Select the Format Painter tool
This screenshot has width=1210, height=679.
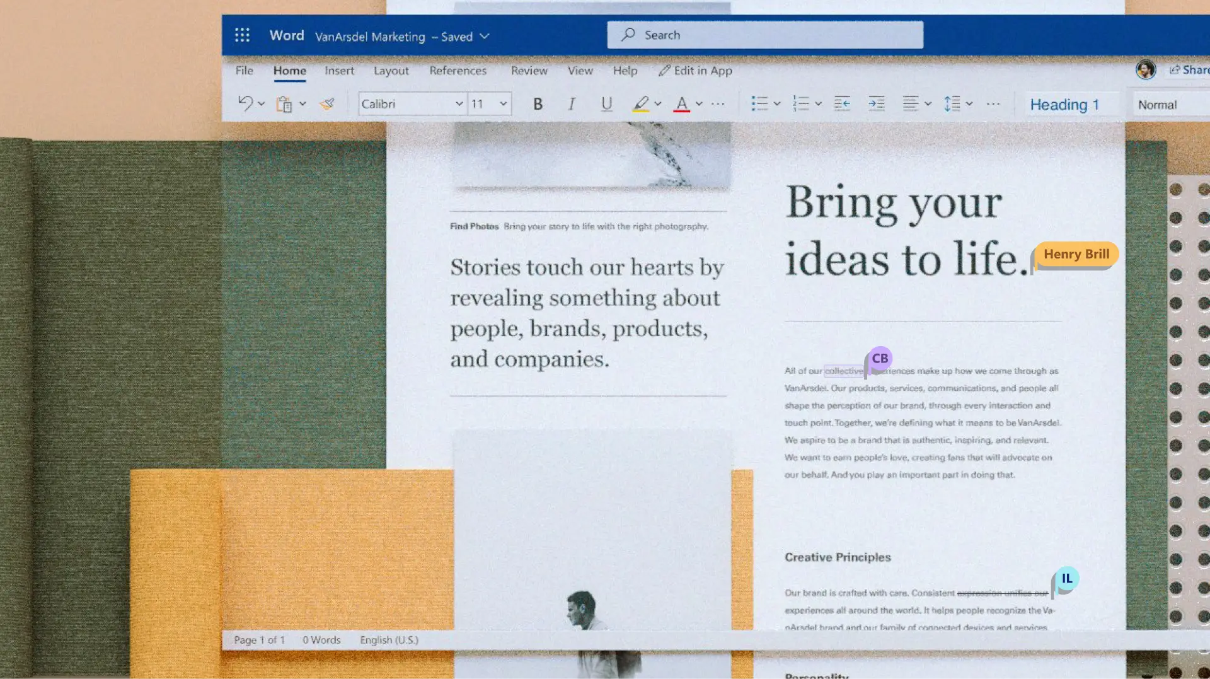[327, 103]
